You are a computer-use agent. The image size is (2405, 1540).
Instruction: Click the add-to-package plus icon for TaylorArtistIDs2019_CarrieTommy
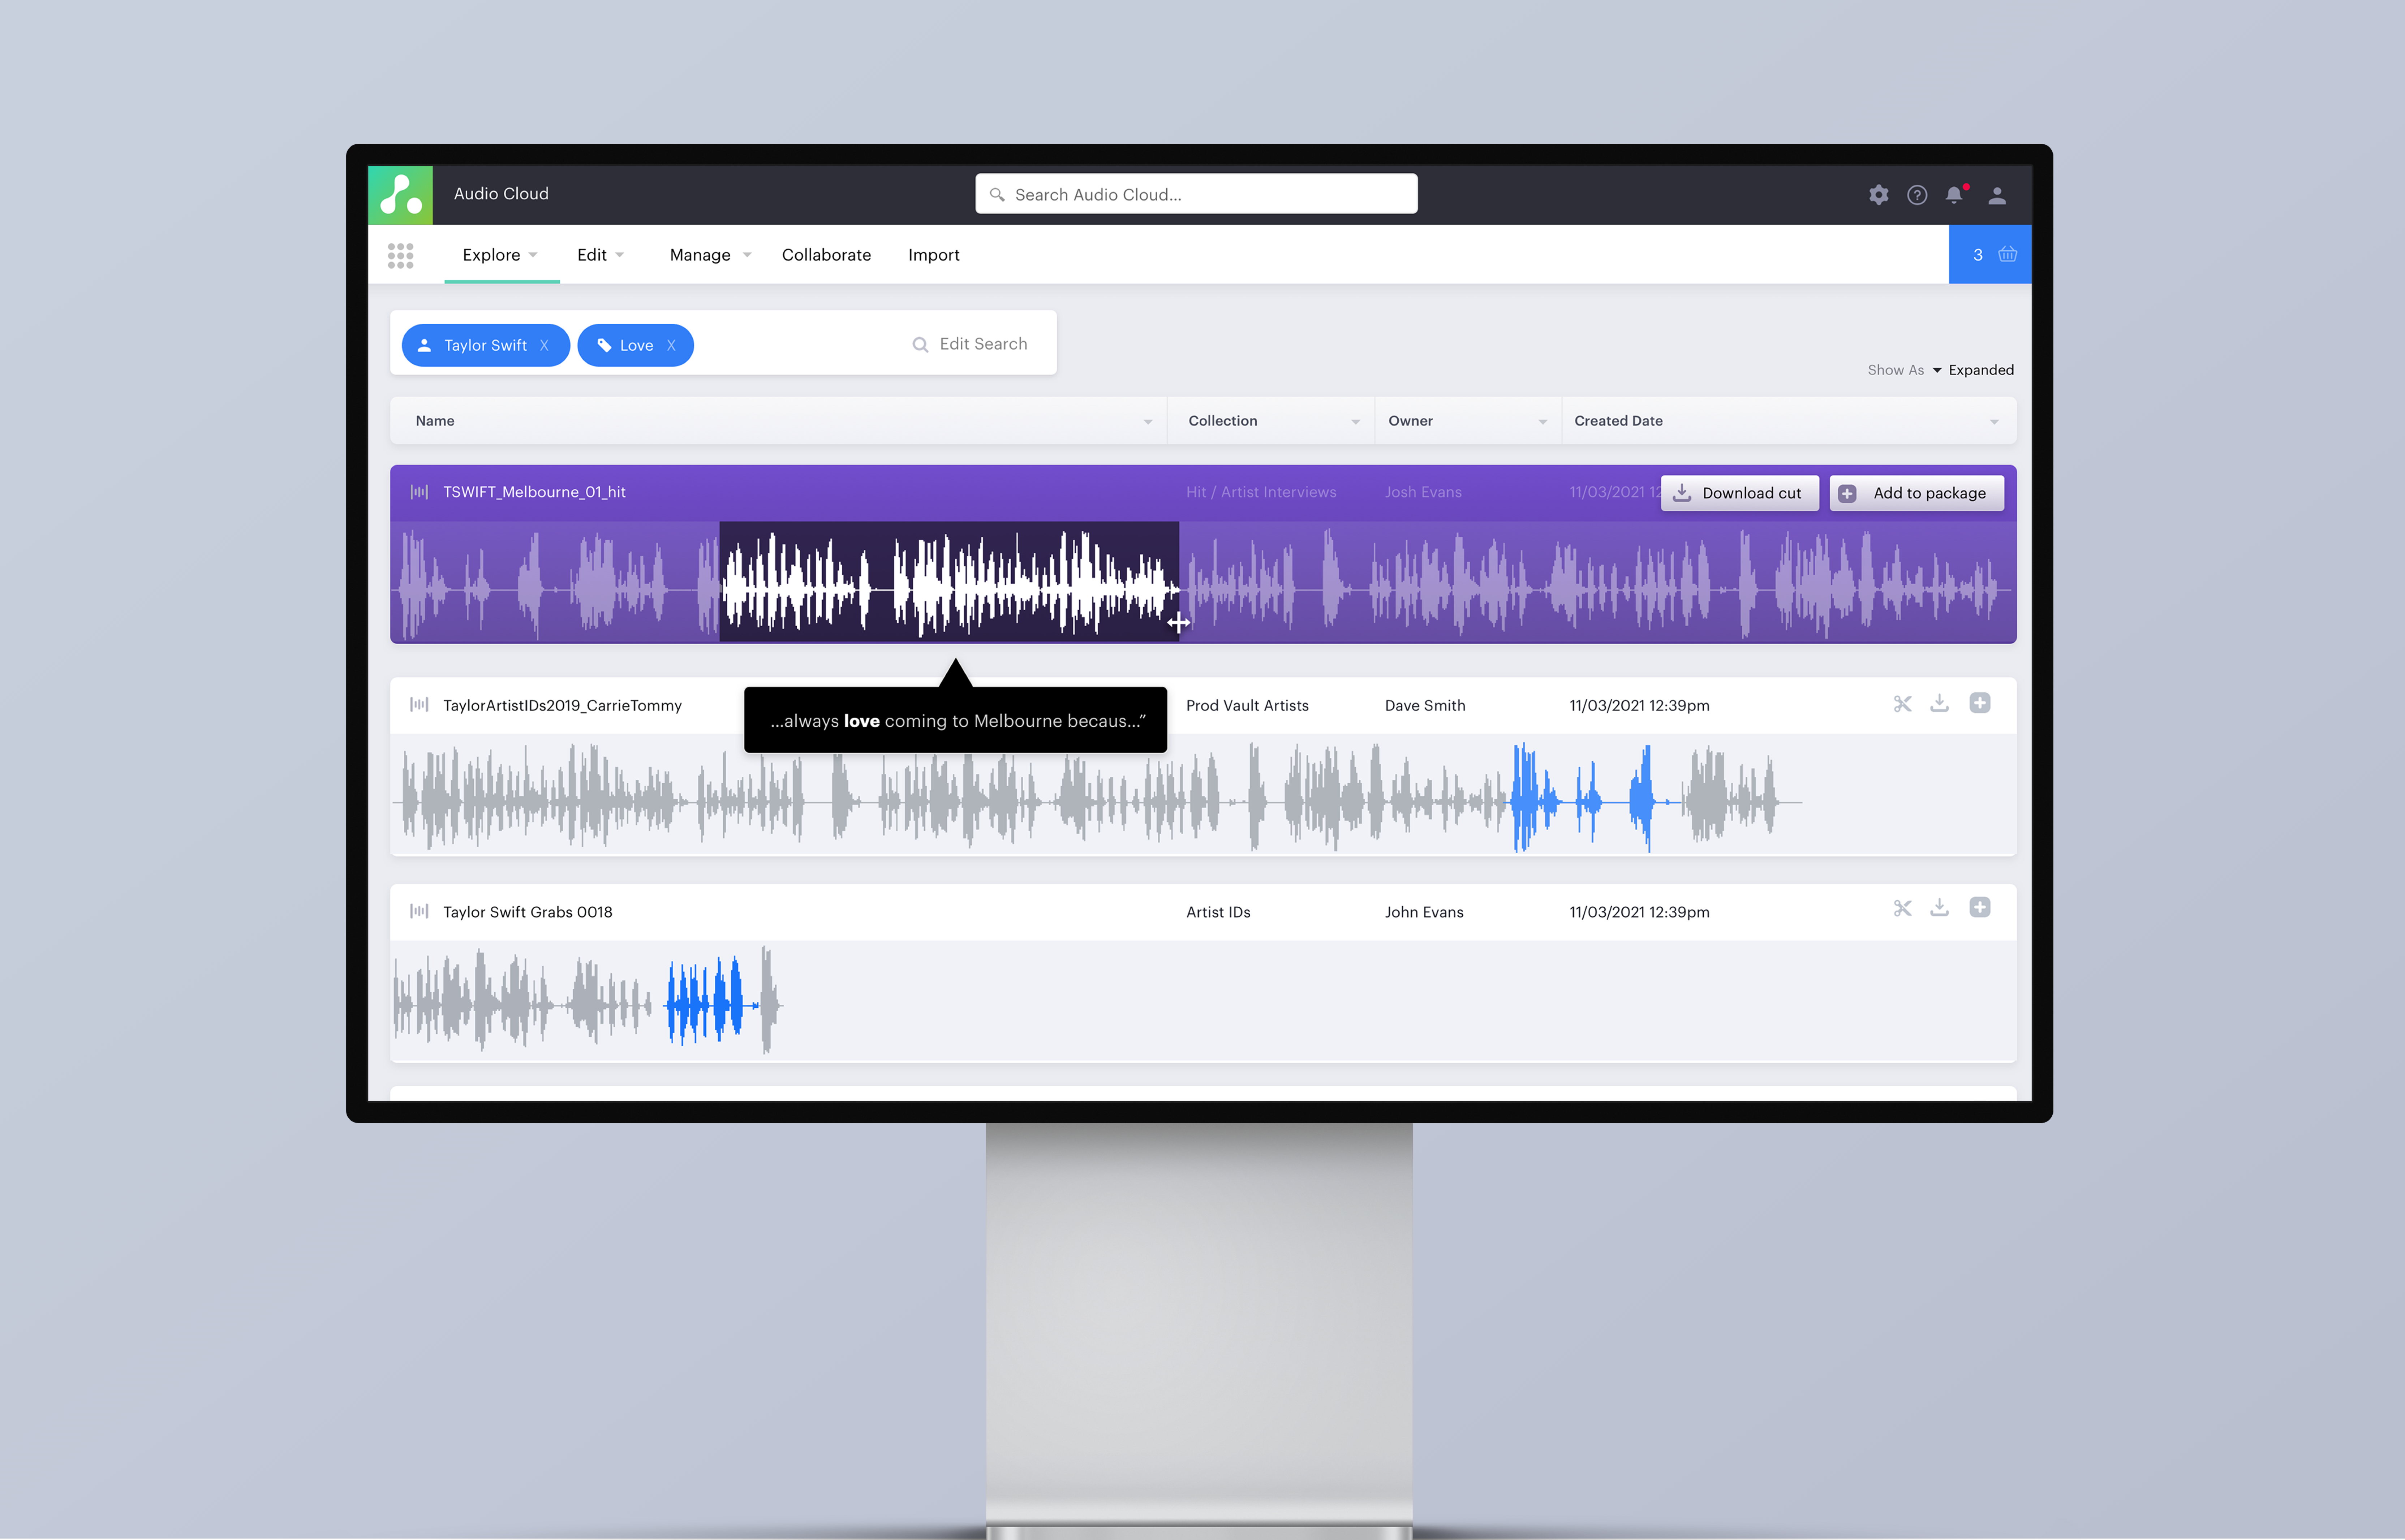click(x=1980, y=703)
